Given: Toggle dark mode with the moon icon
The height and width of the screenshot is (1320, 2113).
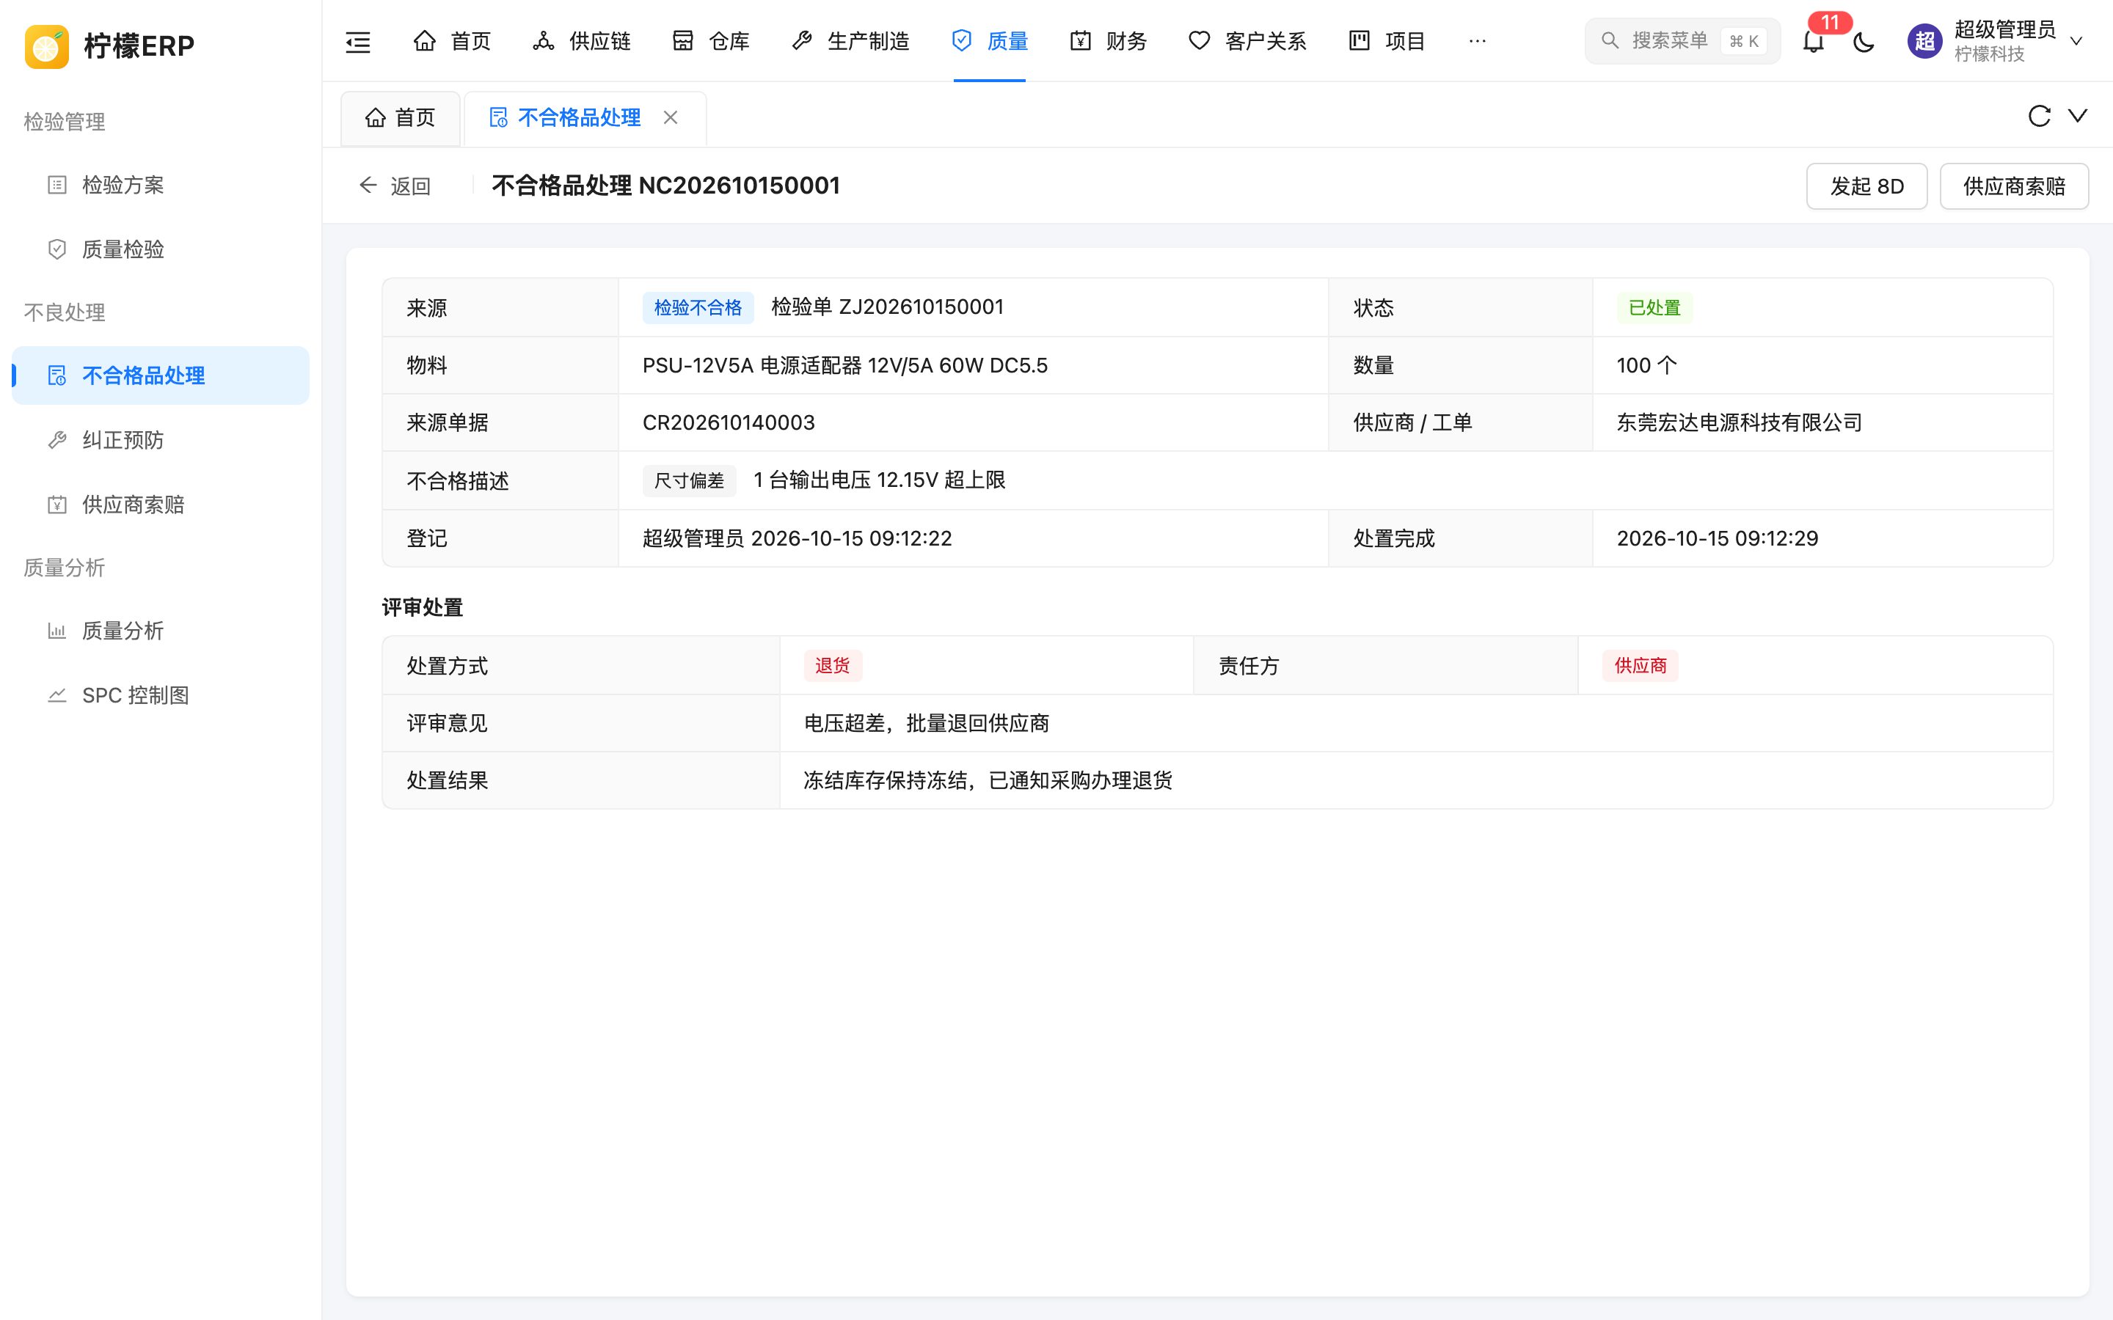Looking at the screenshot, I should coord(1864,41).
